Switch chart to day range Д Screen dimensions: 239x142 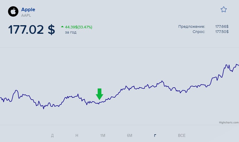52,135
